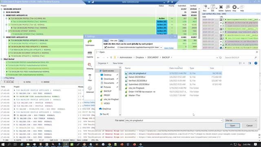This screenshot has height=147, width=261.
Task: Switch to the Misc tab in Settings
Action: click(106, 41)
